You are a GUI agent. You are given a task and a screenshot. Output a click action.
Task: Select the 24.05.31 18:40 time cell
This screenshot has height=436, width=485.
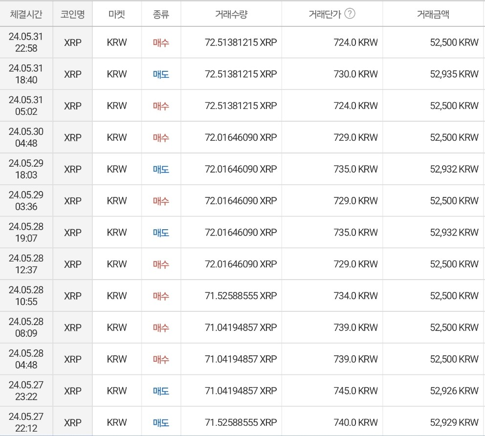[26, 74]
